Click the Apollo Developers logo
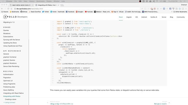This screenshot has height=105, width=188. pyautogui.click(x=15, y=17)
